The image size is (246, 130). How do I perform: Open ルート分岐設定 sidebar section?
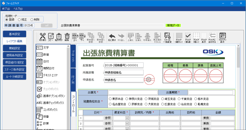[14, 77]
